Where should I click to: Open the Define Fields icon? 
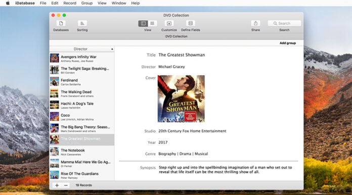click(x=190, y=23)
